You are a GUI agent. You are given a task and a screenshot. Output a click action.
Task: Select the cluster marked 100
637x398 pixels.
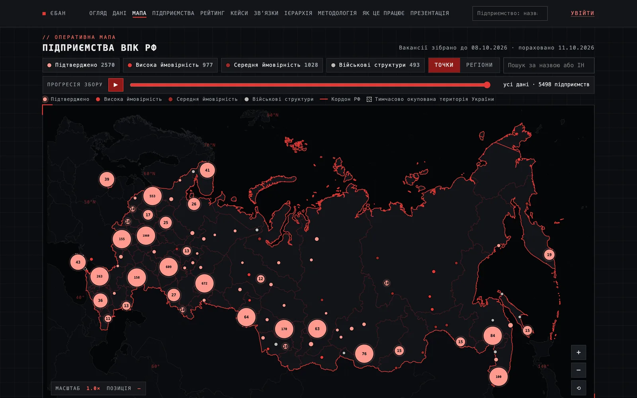(x=498, y=377)
